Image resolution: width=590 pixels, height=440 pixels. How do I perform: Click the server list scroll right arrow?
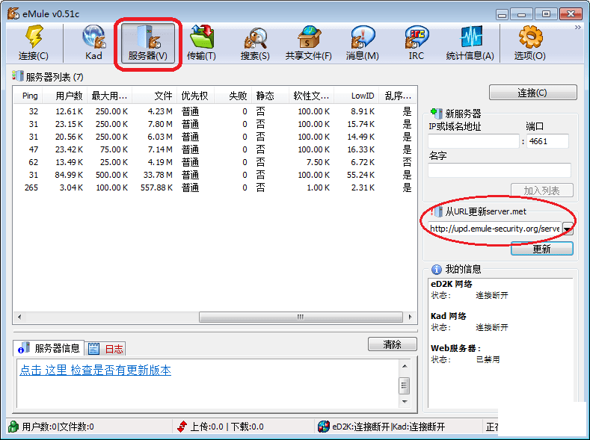410,317
